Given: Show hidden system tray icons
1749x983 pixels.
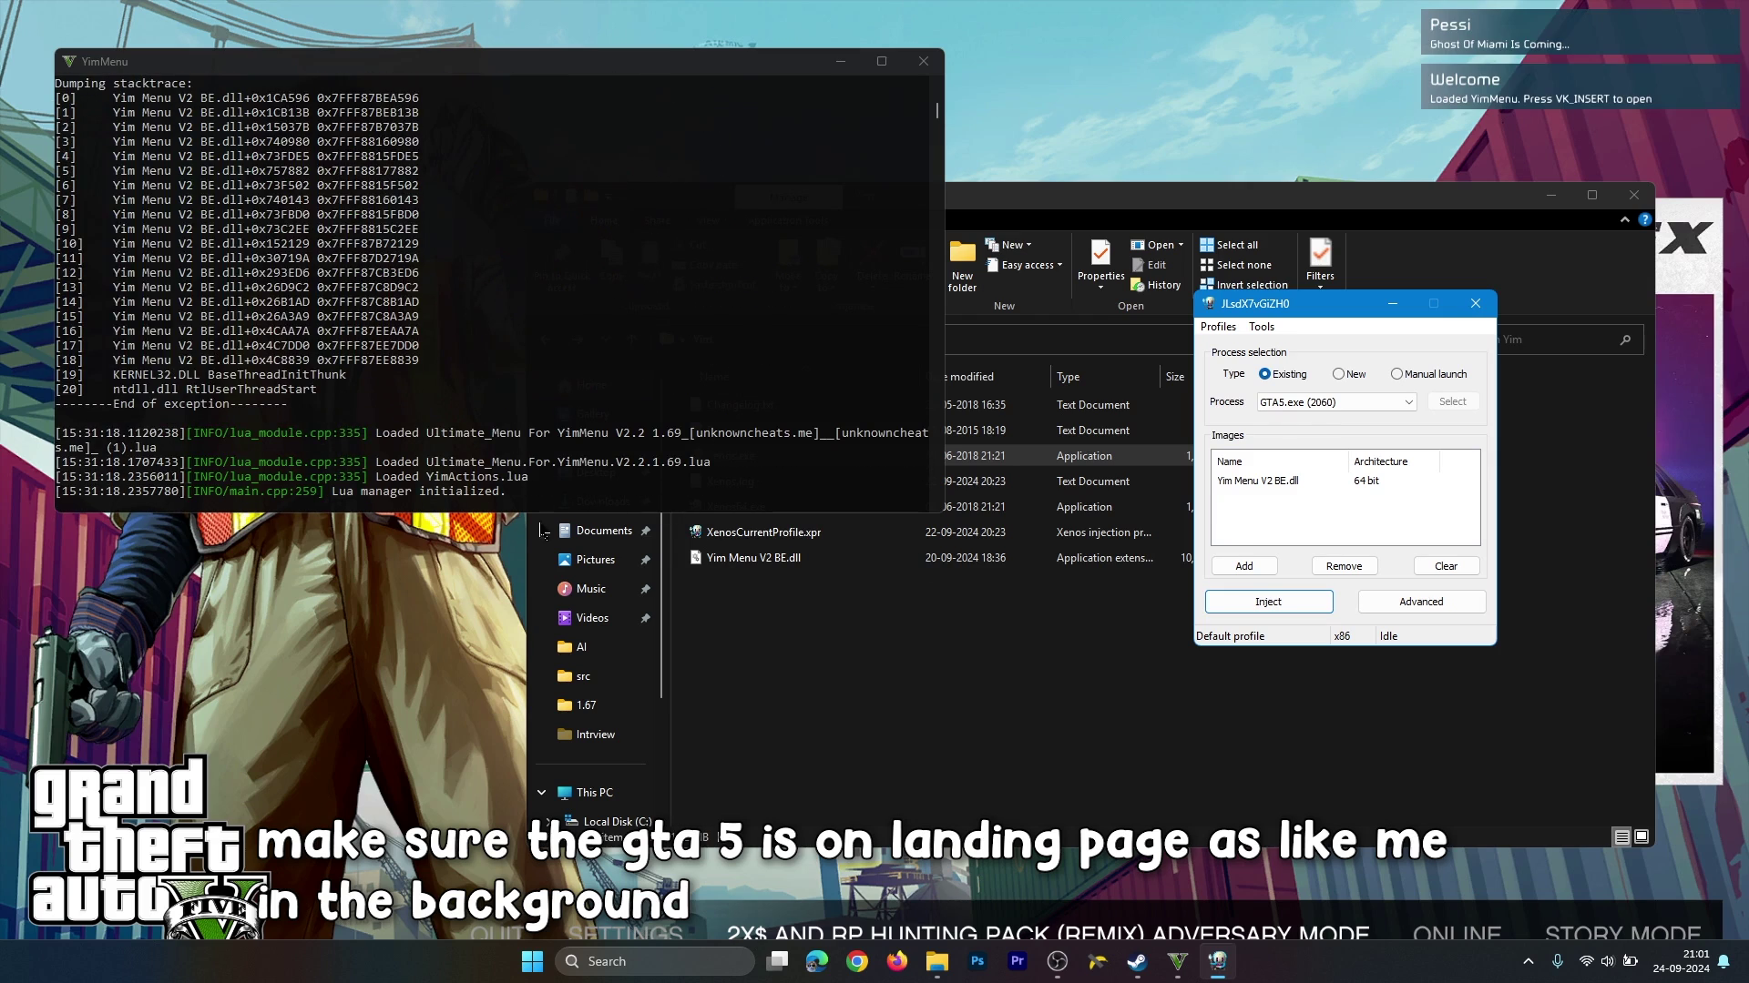Looking at the screenshot, I should pyautogui.click(x=1529, y=961).
